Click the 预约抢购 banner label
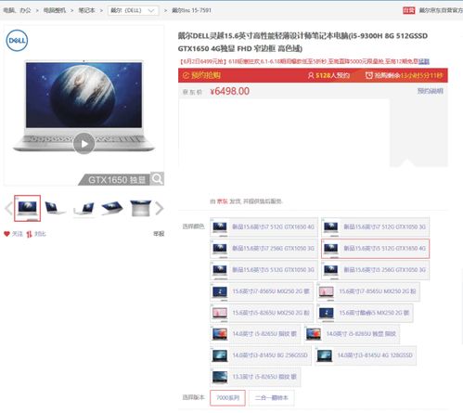463x413 pixels. pyautogui.click(x=206, y=75)
